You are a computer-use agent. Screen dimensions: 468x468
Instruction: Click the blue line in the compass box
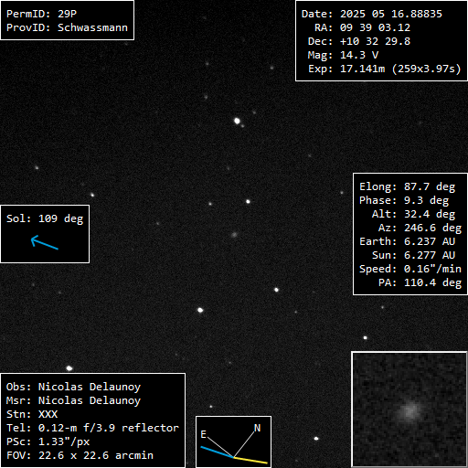click(x=217, y=452)
